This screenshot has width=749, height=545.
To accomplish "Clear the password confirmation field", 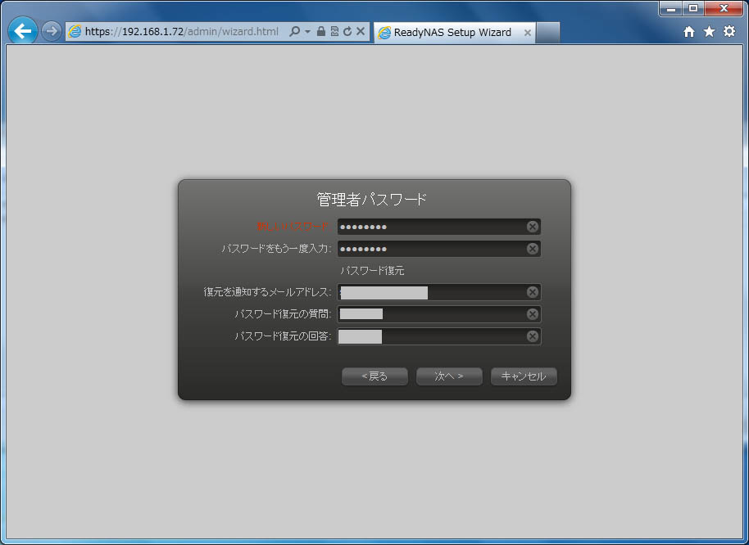I will coord(533,249).
